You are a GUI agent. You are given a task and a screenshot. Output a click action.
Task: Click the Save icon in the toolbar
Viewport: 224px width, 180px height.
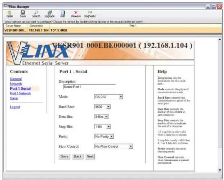(x=23, y=14)
